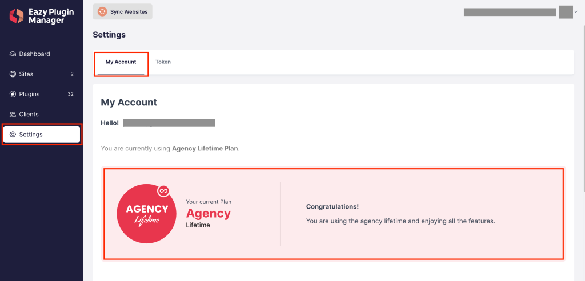Click the Dashboard gauge icon
Image resolution: width=585 pixels, height=281 pixels.
click(x=13, y=54)
